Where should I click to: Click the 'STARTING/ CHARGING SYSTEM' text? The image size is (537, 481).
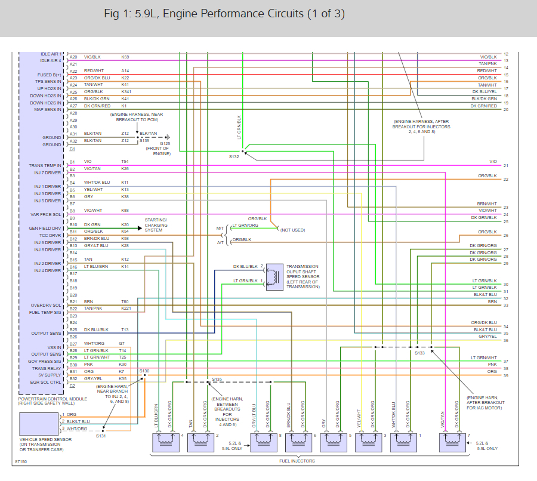[x=156, y=225]
